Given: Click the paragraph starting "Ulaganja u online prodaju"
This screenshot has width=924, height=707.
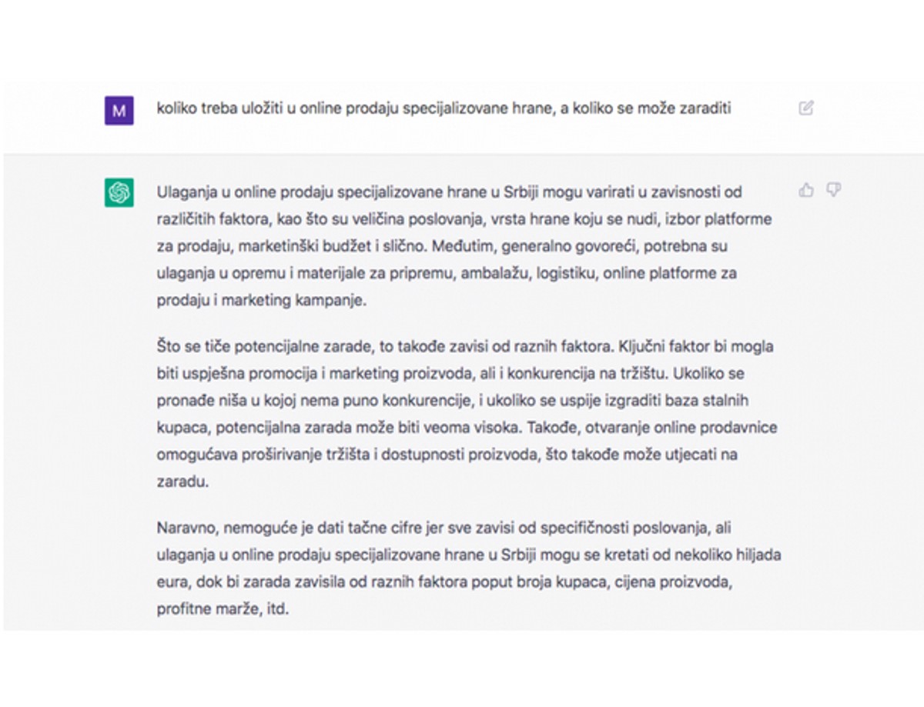Looking at the screenshot, I should [464, 246].
